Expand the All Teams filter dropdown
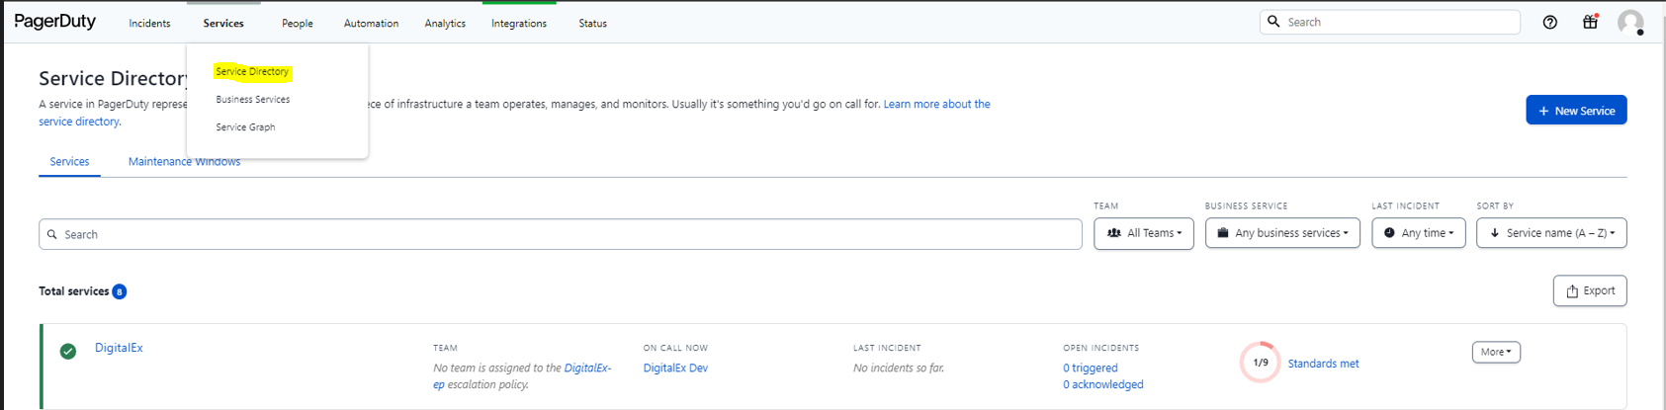The image size is (1666, 410). pos(1143,233)
